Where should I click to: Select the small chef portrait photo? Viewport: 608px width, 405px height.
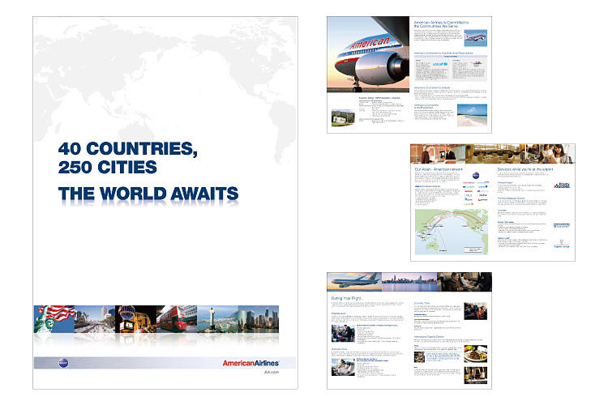click(x=420, y=357)
